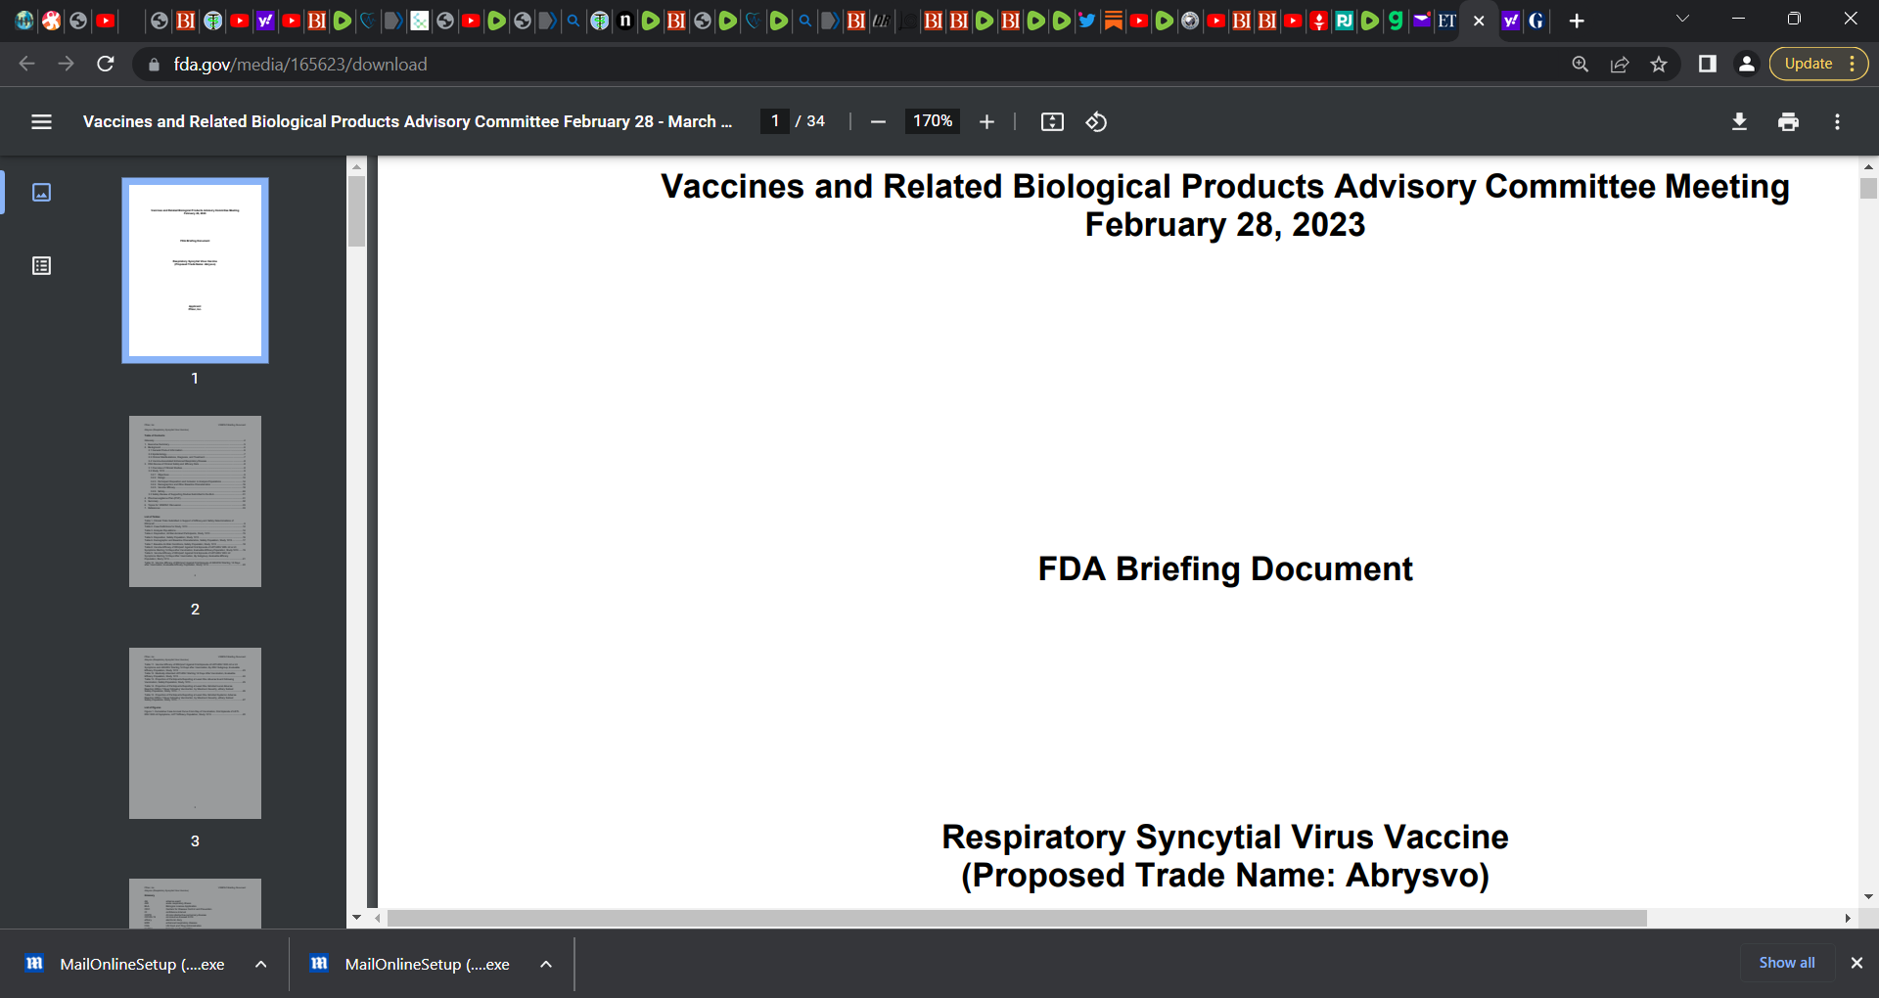Image resolution: width=1879 pixels, height=998 pixels.
Task: Bookmark this tab with the star
Action: pos(1659,65)
